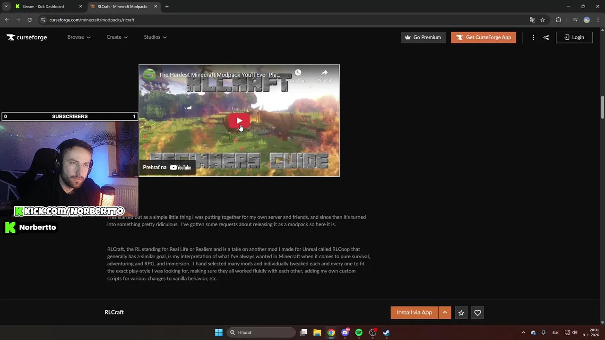This screenshot has width=605, height=340.
Task: Open OBS Studio from the taskbar
Action: pos(372,332)
